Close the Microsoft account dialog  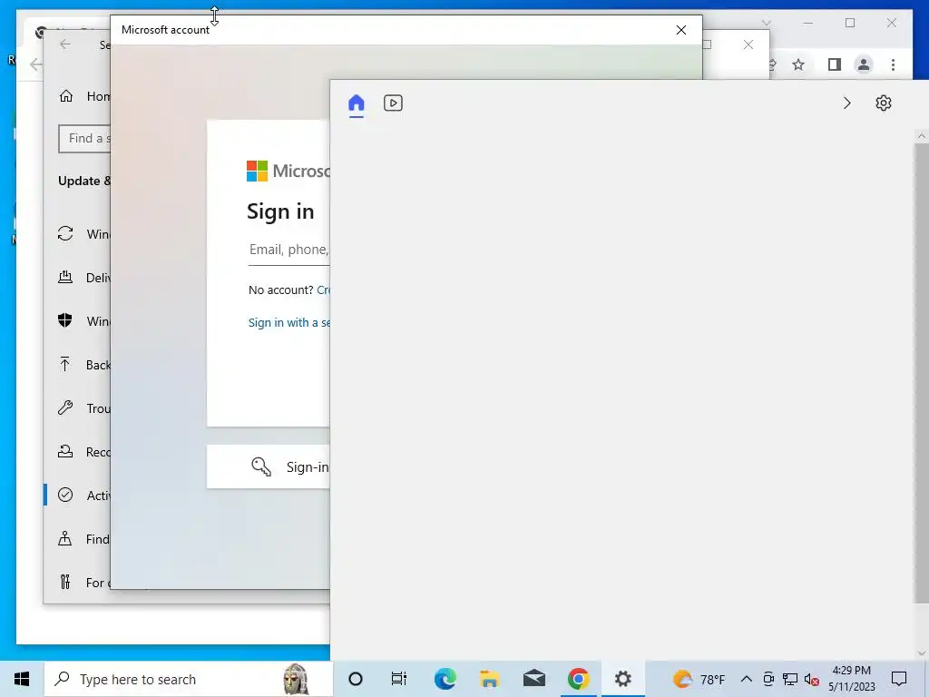(681, 30)
